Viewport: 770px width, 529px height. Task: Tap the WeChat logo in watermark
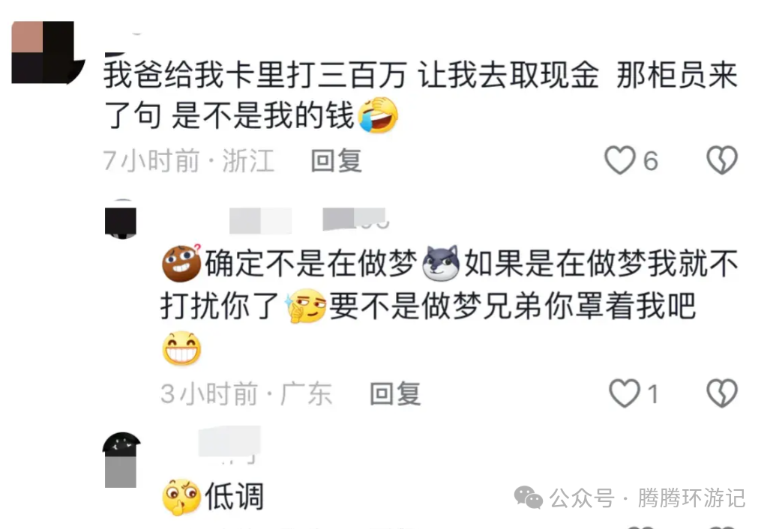tap(529, 498)
